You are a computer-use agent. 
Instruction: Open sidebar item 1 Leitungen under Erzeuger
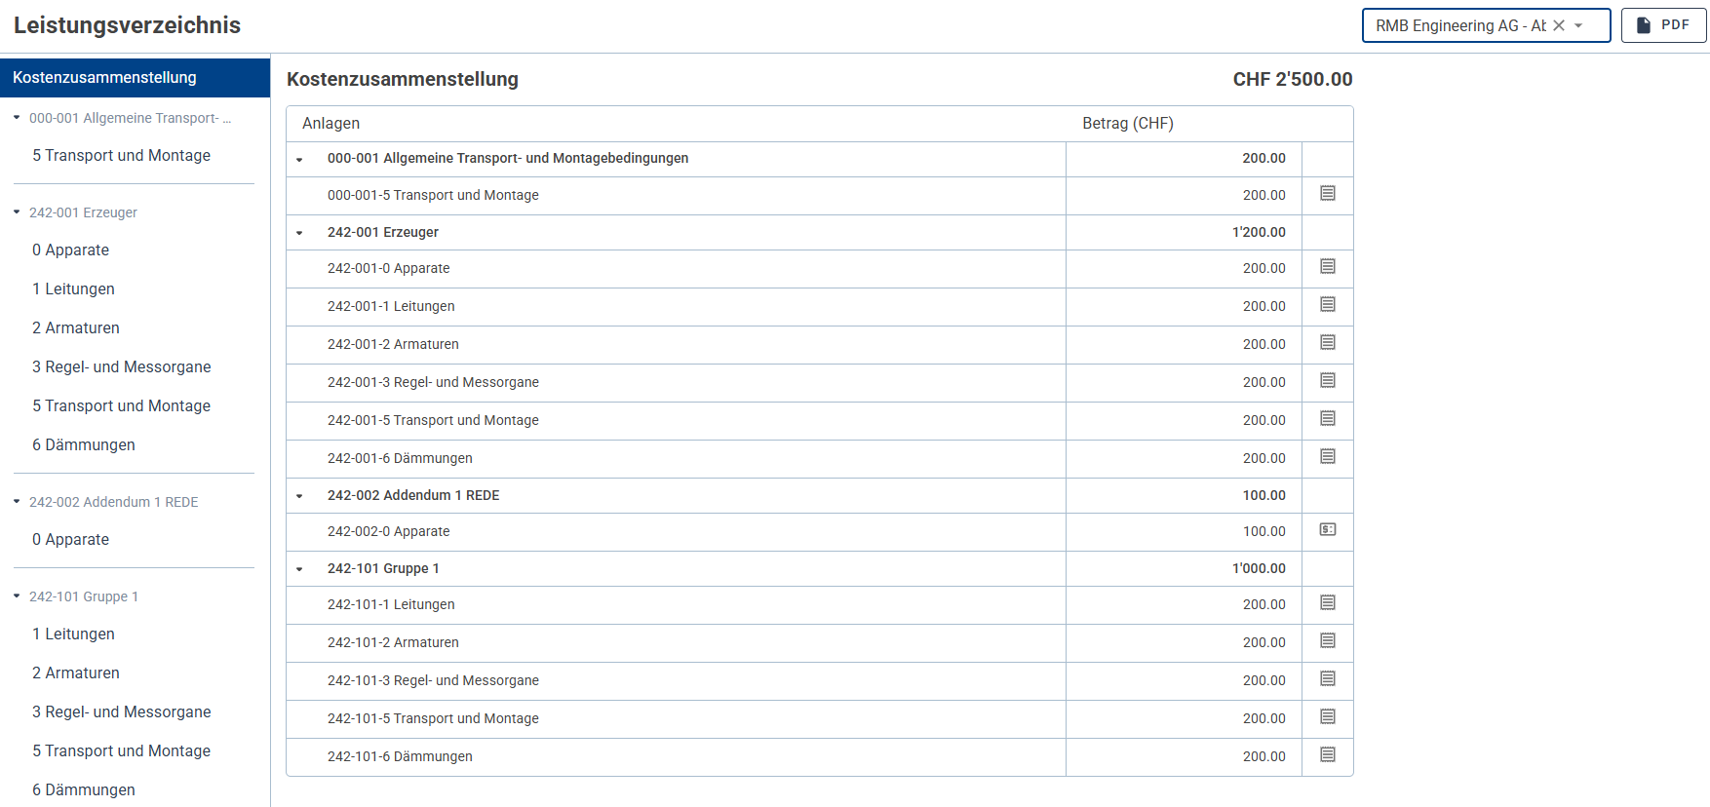click(x=73, y=288)
